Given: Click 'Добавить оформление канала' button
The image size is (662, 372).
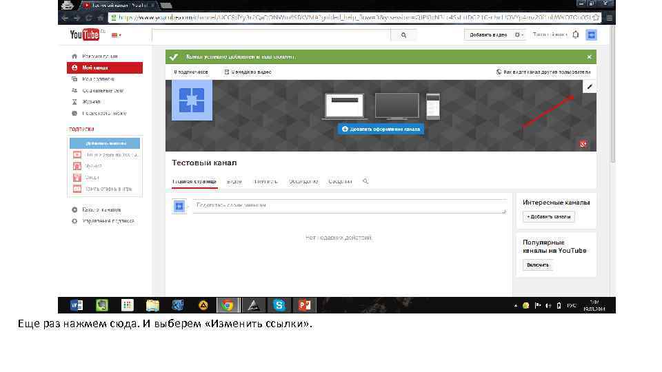Looking at the screenshot, I should tap(381, 129).
